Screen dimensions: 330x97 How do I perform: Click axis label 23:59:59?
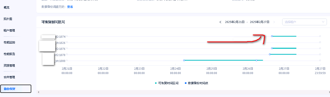[x=320, y=73]
